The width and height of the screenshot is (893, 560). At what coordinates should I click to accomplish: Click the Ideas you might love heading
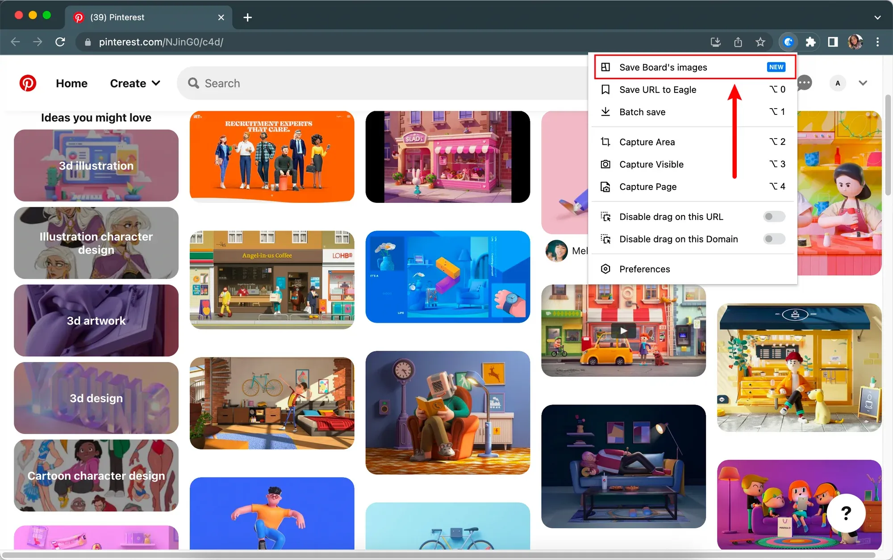click(x=96, y=118)
